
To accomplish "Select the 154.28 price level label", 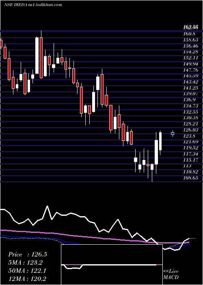I will [190, 52].
